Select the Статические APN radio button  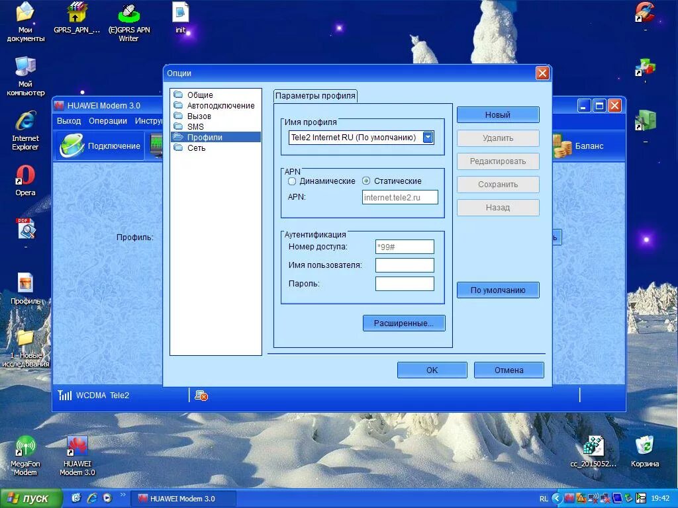(366, 181)
